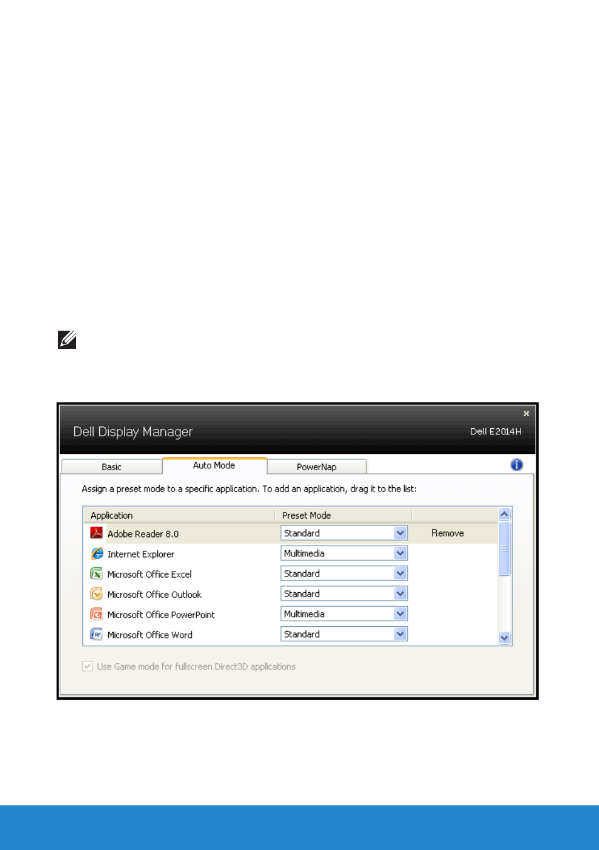Click the Microsoft Office Excel icon
The height and width of the screenshot is (850, 599).
[96, 573]
